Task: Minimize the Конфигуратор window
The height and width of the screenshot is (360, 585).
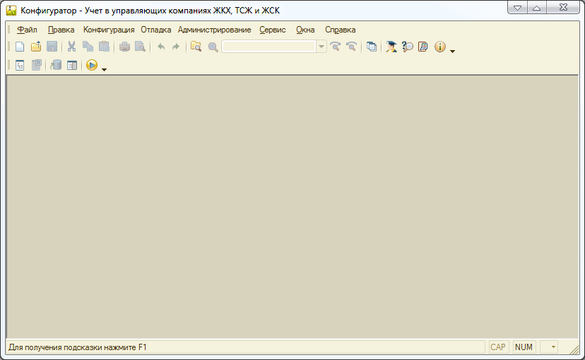Action: [x=517, y=8]
